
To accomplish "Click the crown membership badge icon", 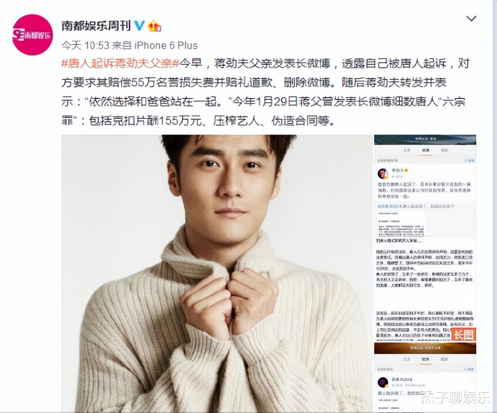I will pyautogui.click(x=155, y=26).
